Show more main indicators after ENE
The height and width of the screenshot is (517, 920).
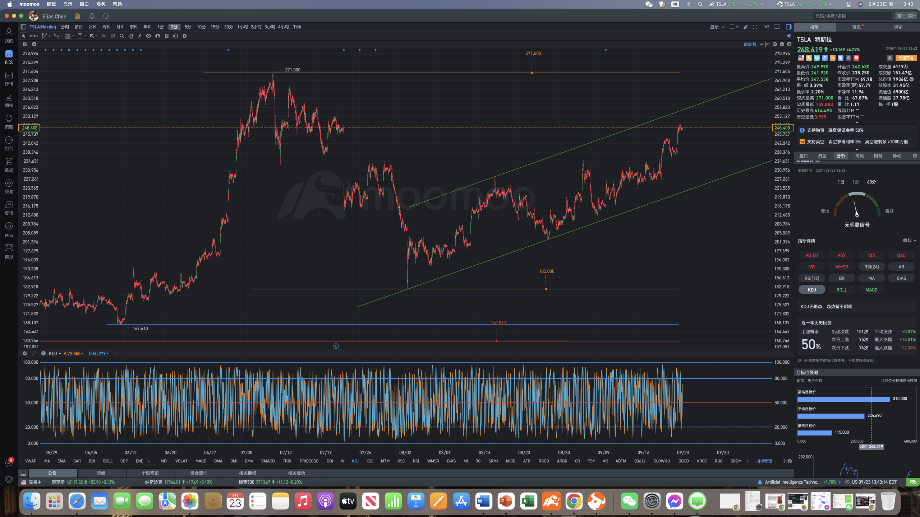pyautogui.click(x=149, y=461)
